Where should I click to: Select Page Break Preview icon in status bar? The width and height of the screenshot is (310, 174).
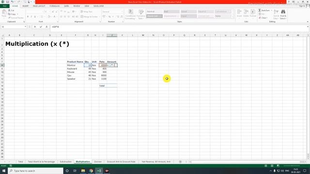(x=278, y=166)
